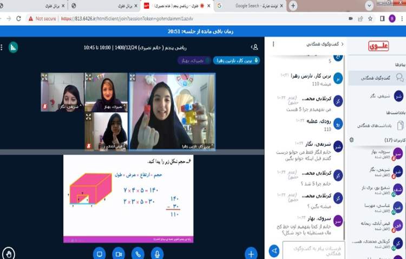Click talking indicator نصیری، بهار

pos(194,60)
